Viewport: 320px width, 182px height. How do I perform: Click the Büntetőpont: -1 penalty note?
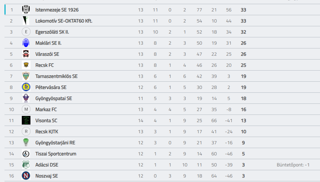293,165
